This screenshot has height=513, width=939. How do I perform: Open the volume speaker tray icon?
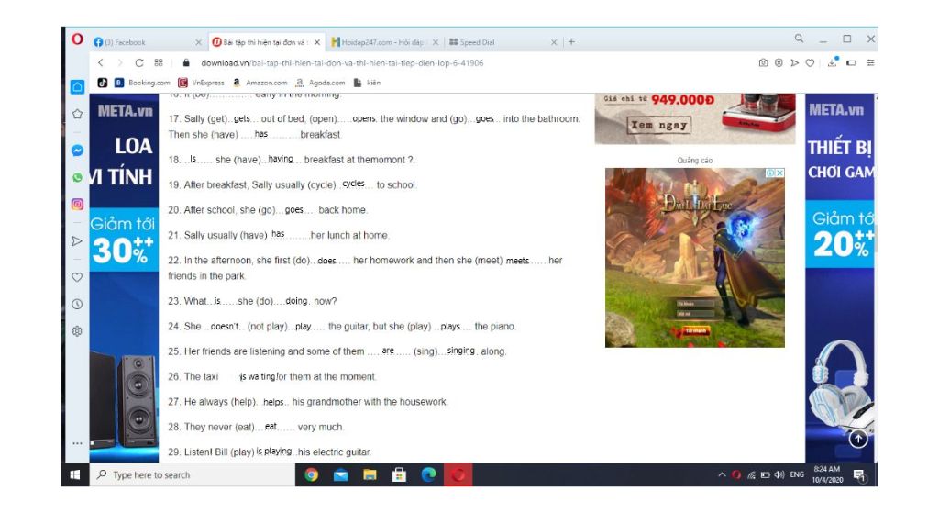(779, 474)
